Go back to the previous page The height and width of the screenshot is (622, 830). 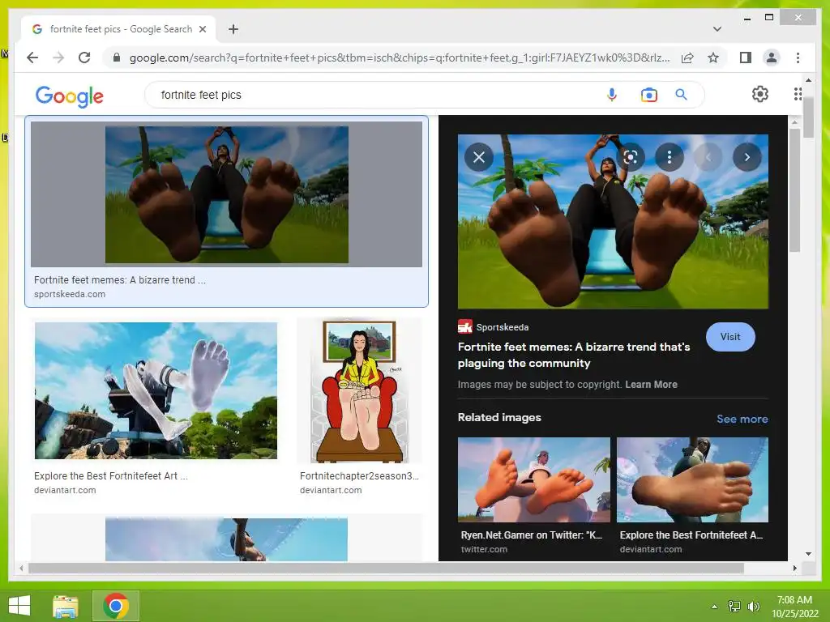(x=32, y=58)
